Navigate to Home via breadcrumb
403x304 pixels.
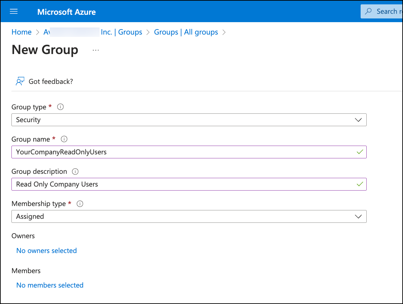(21, 32)
